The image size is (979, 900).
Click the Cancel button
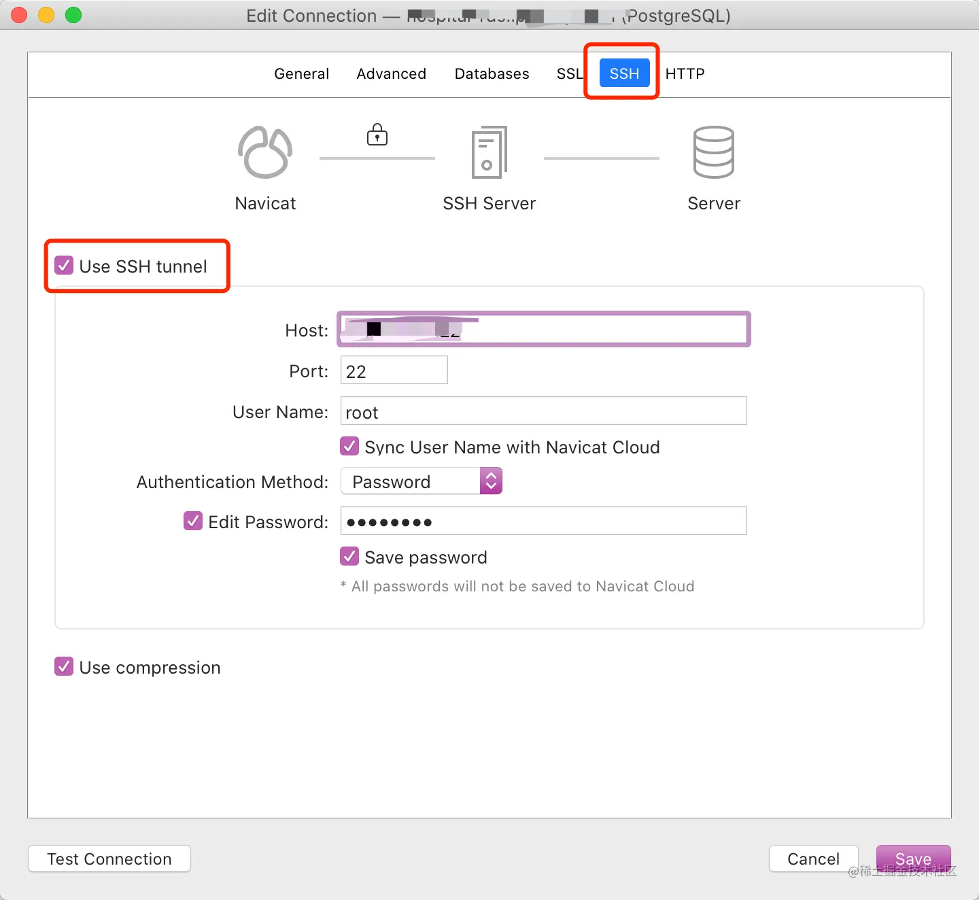pyautogui.click(x=813, y=859)
